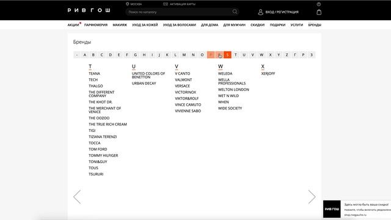The width and height of the screenshot is (391, 220).
Task: Open the Макияж menu
Action: (120, 25)
